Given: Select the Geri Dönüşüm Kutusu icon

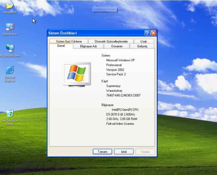Looking at the screenshot, I should [10, 114].
